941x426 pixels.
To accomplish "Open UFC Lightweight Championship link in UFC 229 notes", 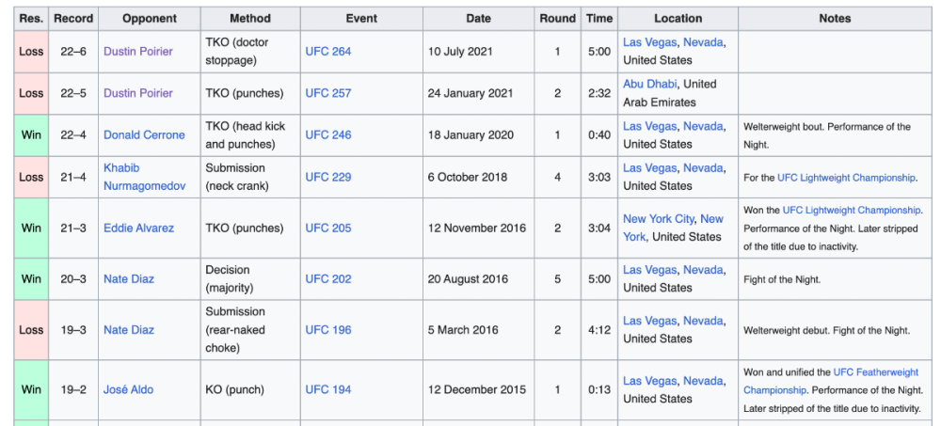I will click(x=846, y=178).
